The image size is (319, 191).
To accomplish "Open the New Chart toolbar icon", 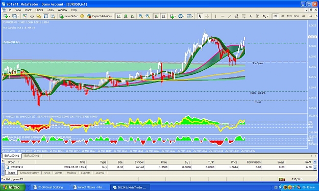I will point(6,16).
